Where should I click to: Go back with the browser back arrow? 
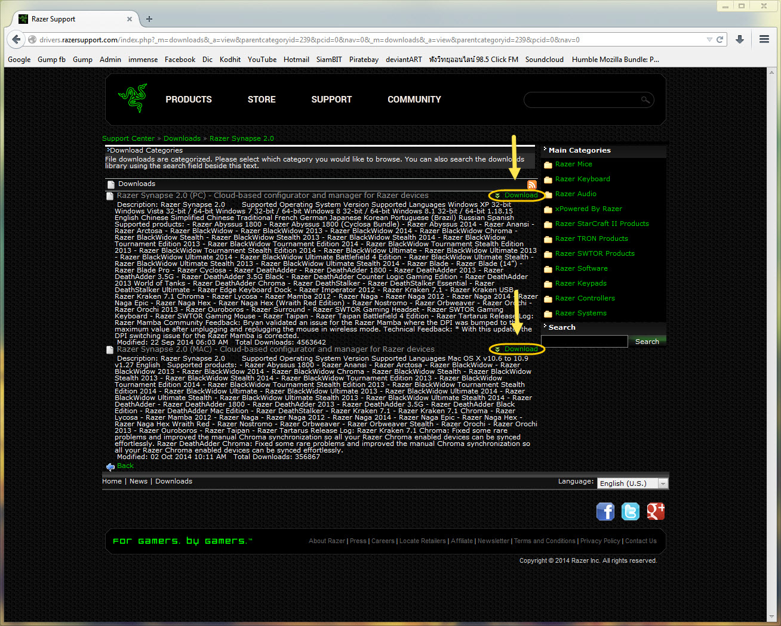[x=16, y=39]
